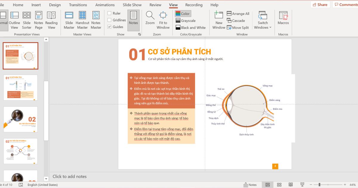Open the Macros dialog
The height and width of the screenshot is (188, 358).
(x=283, y=18)
